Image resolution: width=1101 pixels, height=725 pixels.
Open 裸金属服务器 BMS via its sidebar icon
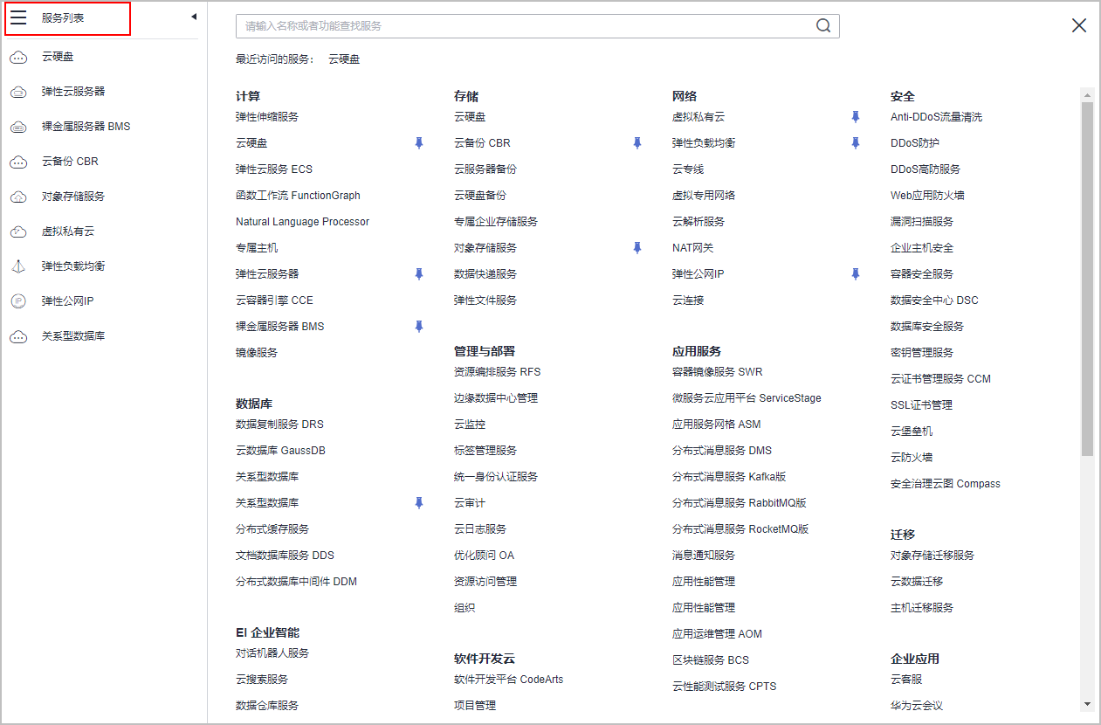[x=19, y=126]
